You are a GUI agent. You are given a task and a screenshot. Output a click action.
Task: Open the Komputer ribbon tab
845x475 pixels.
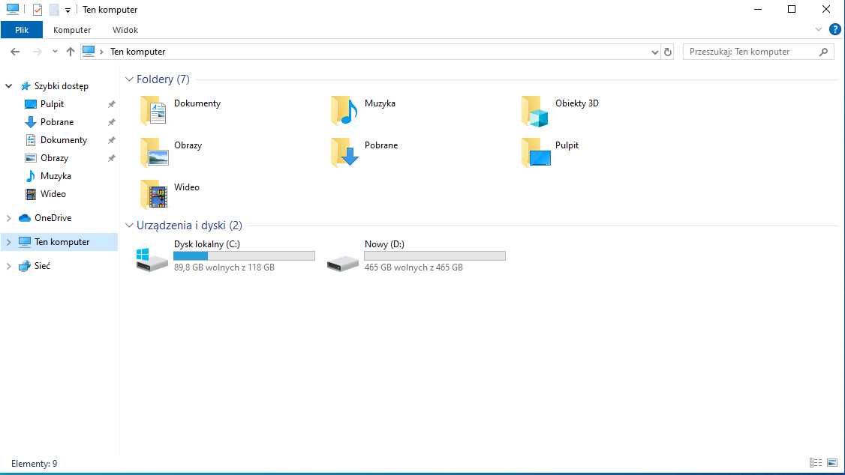(x=72, y=29)
